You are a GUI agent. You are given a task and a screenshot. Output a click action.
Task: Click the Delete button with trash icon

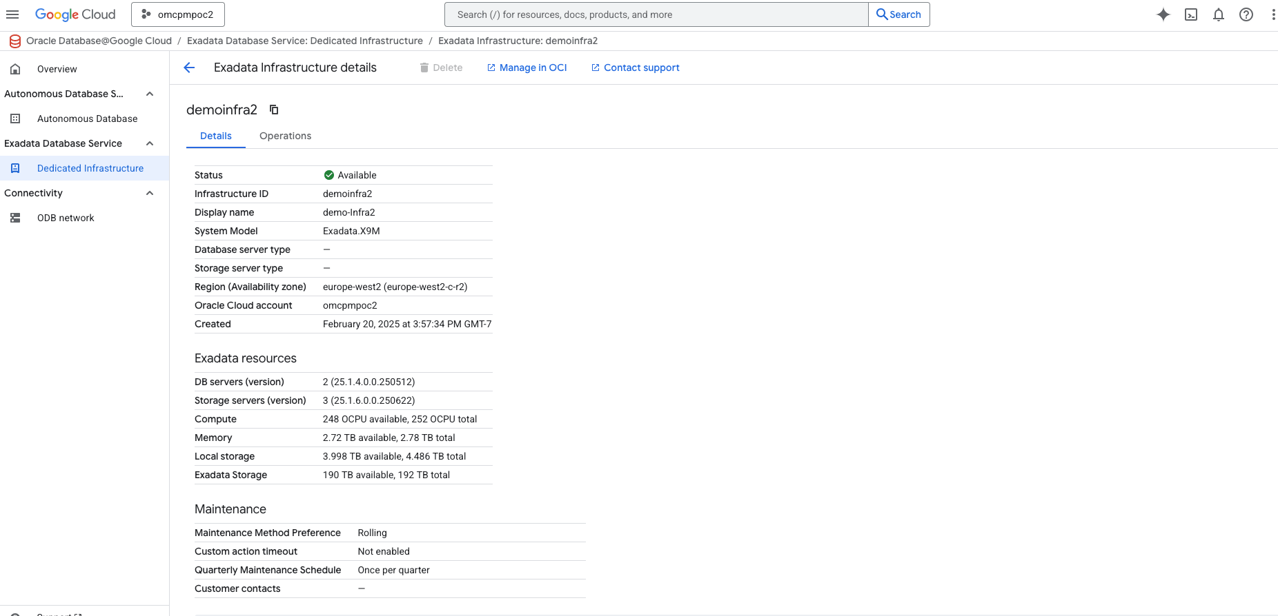click(441, 68)
